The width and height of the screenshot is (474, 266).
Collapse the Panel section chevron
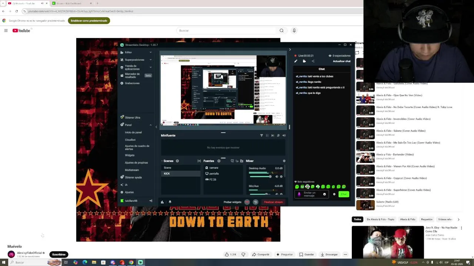click(x=150, y=125)
